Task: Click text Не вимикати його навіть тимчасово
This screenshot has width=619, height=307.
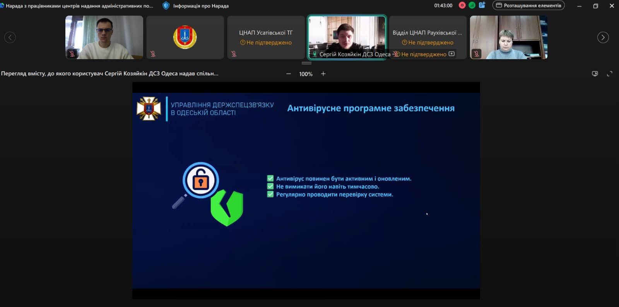Action: point(327,186)
